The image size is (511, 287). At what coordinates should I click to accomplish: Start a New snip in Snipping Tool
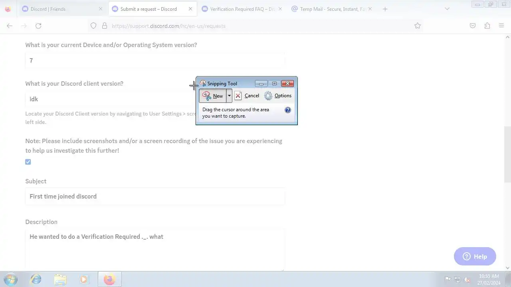point(213,96)
